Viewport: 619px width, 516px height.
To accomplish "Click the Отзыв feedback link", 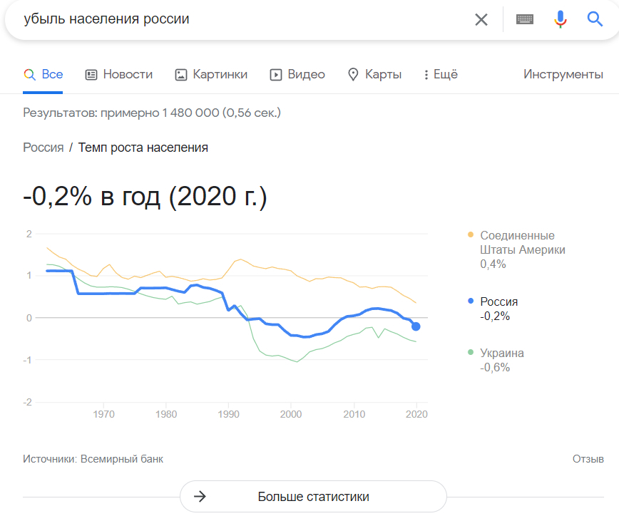I will pyautogui.click(x=588, y=459).
